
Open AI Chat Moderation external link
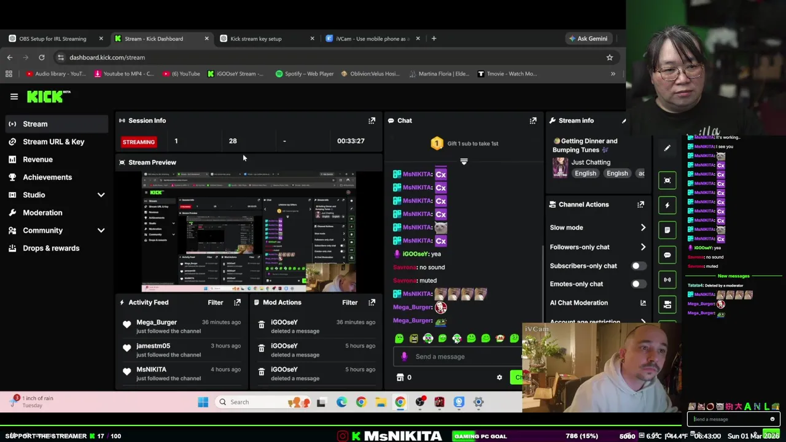point(643,303)
